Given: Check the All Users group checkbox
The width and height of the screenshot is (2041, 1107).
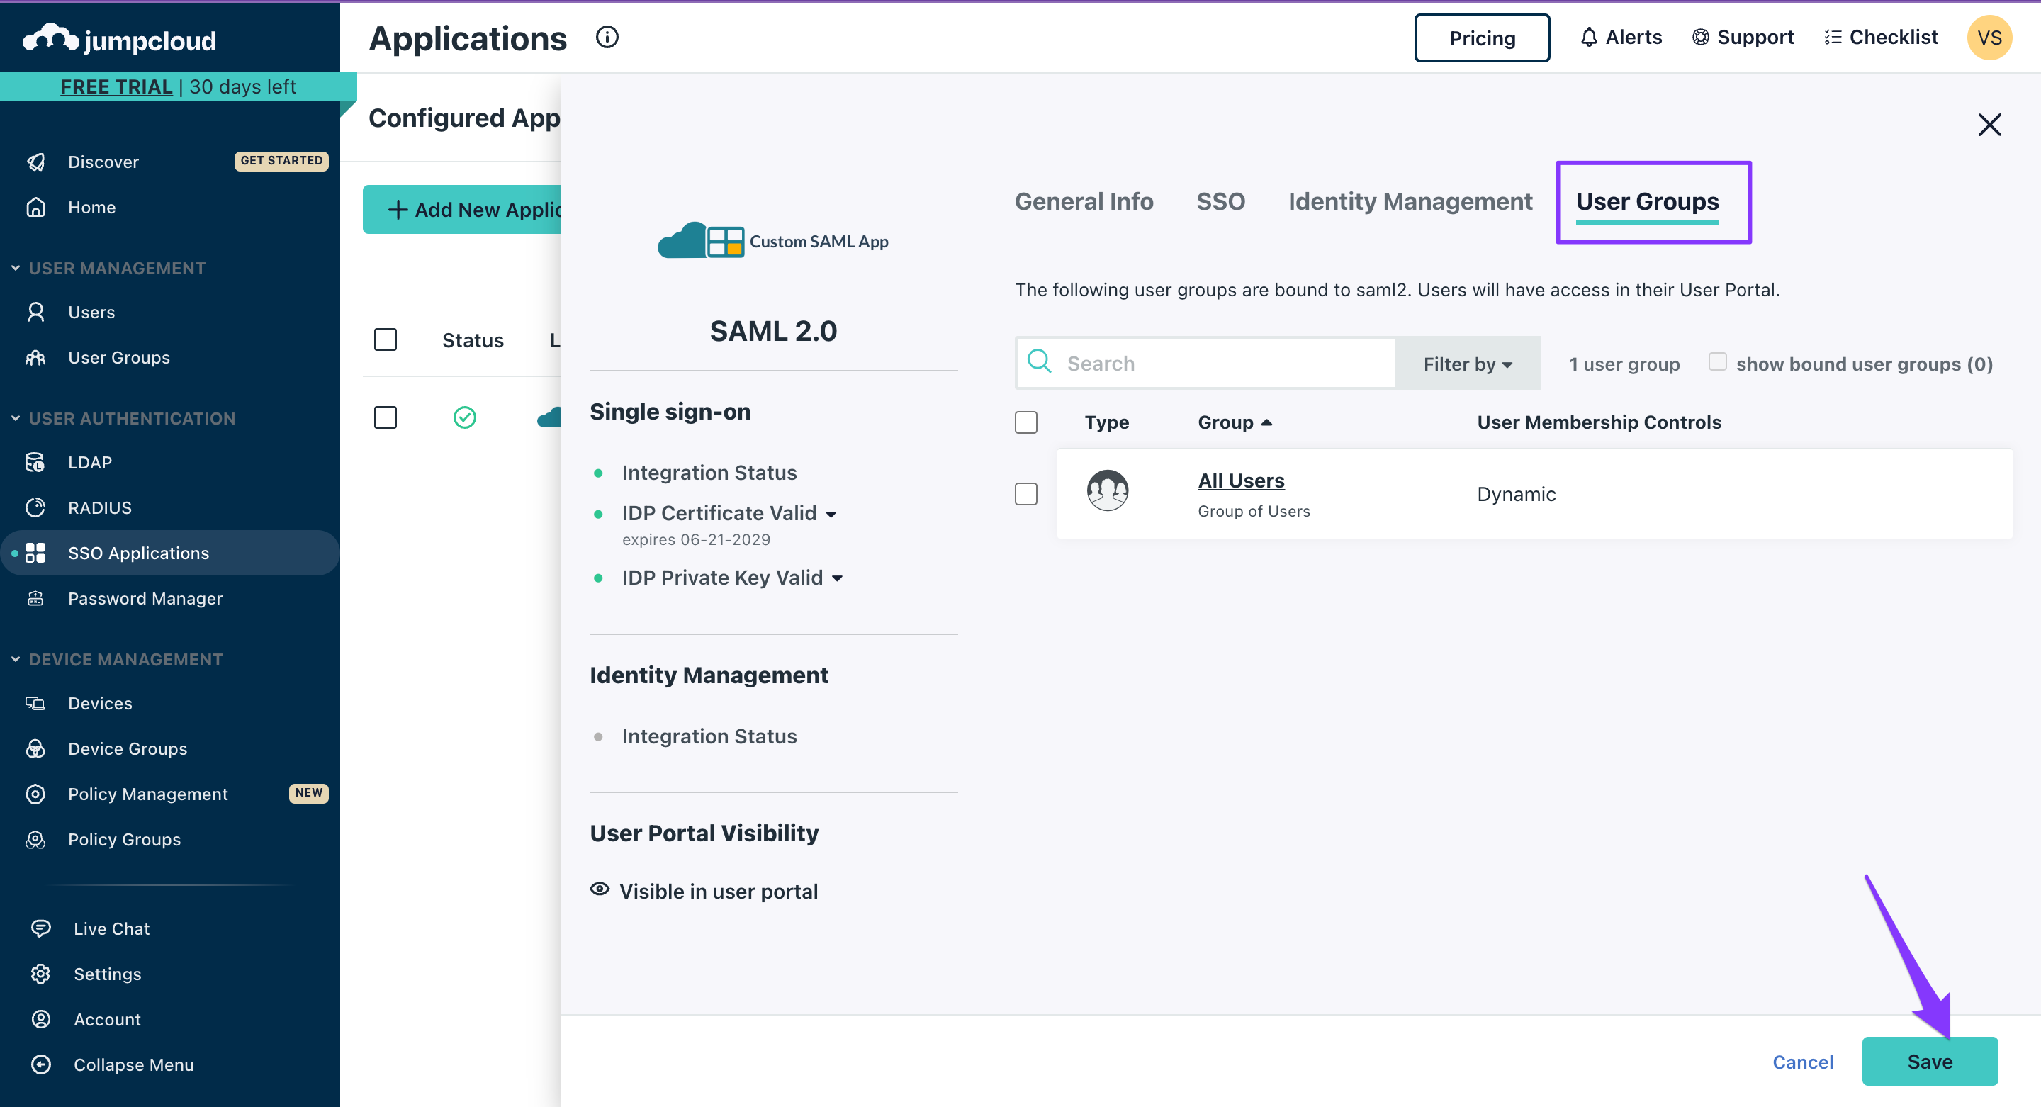Looking at the screenshot, I should click(1026, 494).
